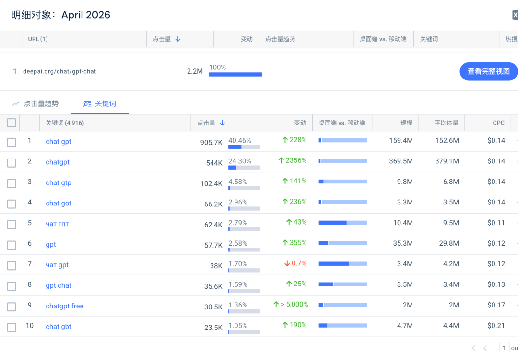Open keyword link chat gtp
This screenshot has width=518, height=352.
tap(59, 183)
